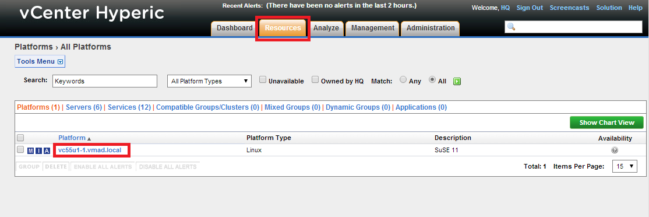649x217 pixels.
Task: Open the I (Inventory) icon for vc55u1-1
Action: point(39,150)
